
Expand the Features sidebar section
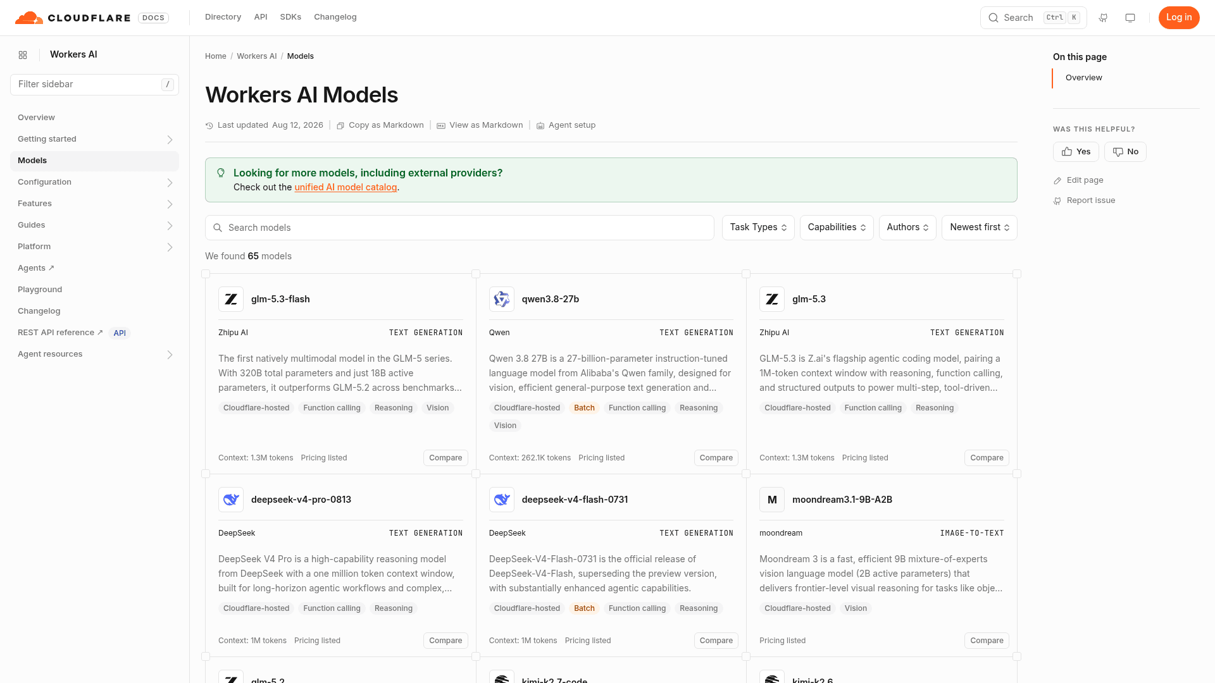(x=170, y=204)
